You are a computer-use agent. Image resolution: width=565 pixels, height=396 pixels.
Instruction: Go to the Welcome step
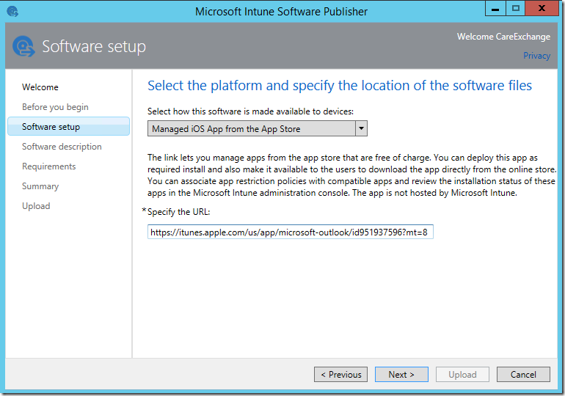pos(40,87)
